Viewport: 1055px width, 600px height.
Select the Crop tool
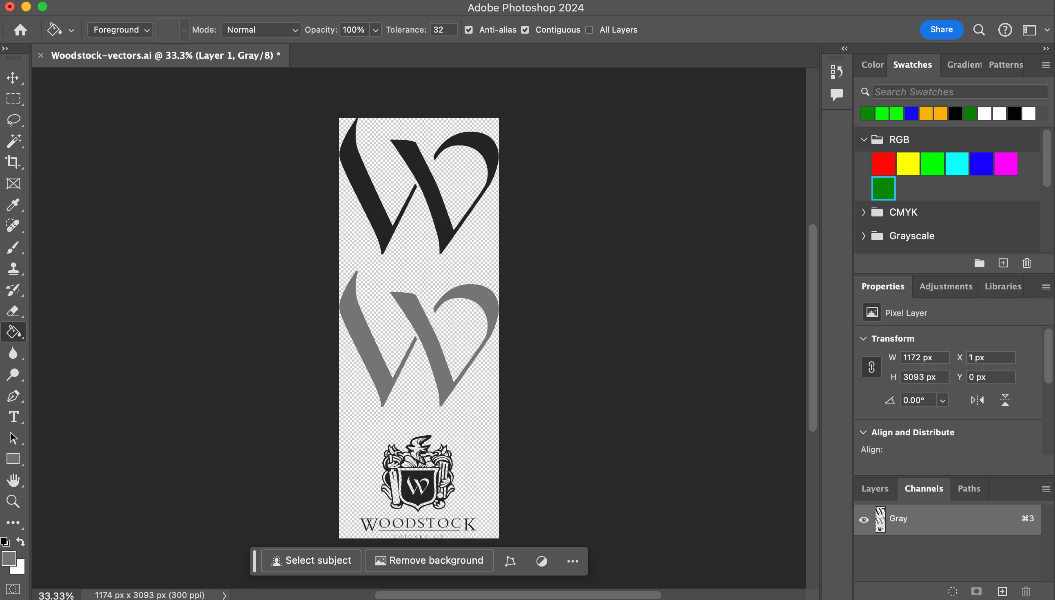pyautogui.click(x=13, y=162)
